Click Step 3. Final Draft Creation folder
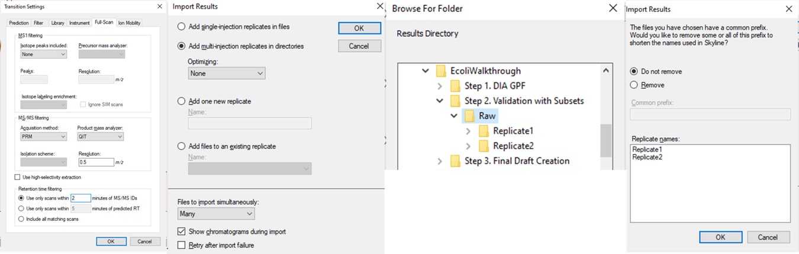The image size is (799, 254). point(510,160)
